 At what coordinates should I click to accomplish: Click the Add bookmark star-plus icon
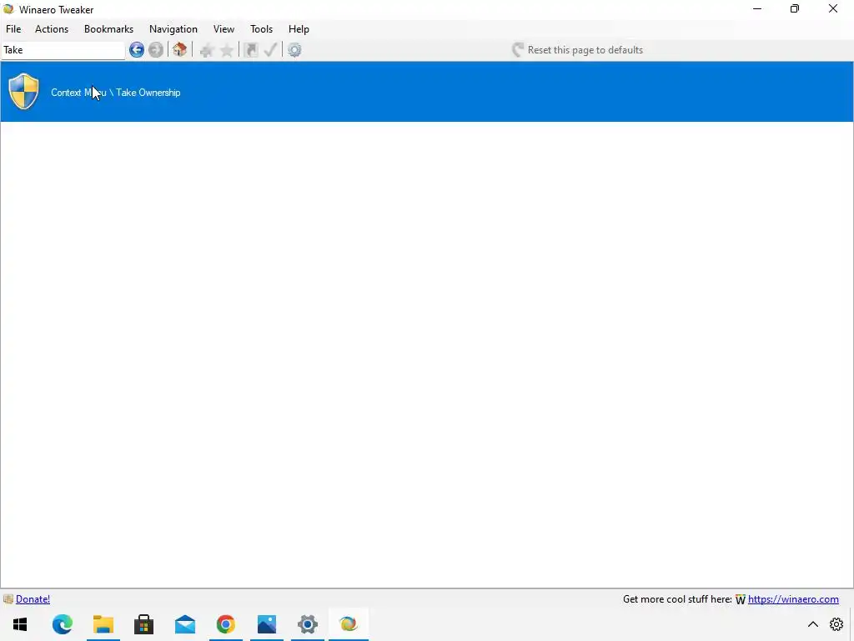pos(206,51)
